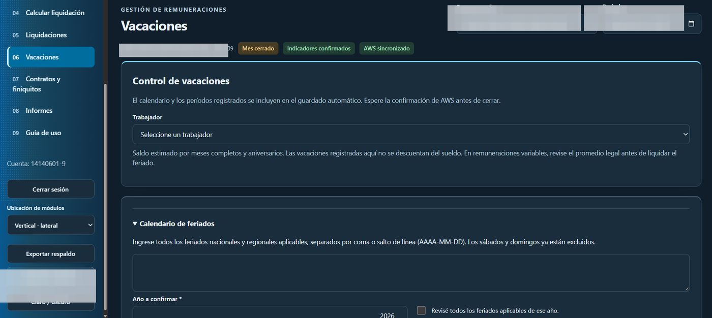This screenshot has height=318, width=712.
Task: Click Cuenta: 14140601-9 text
Action: tap(36, 164)
